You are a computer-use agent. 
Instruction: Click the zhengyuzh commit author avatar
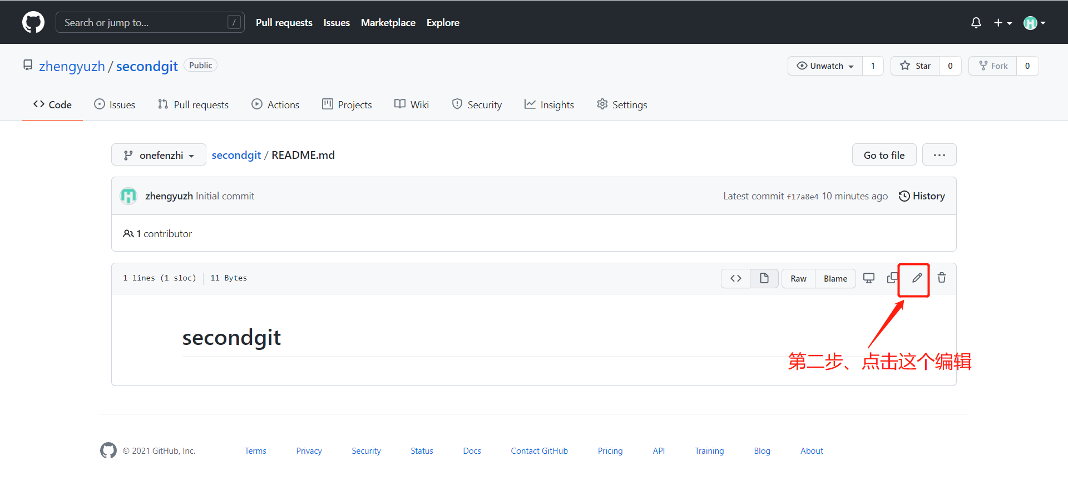(128, 196)
